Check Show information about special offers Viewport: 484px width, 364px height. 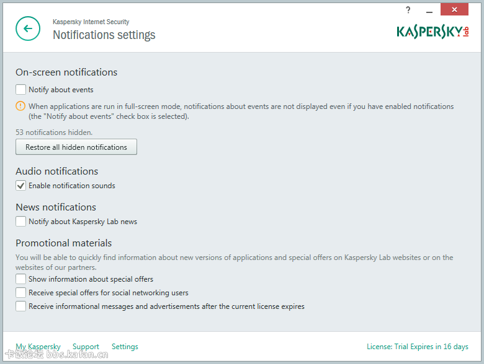pos(20,279)
